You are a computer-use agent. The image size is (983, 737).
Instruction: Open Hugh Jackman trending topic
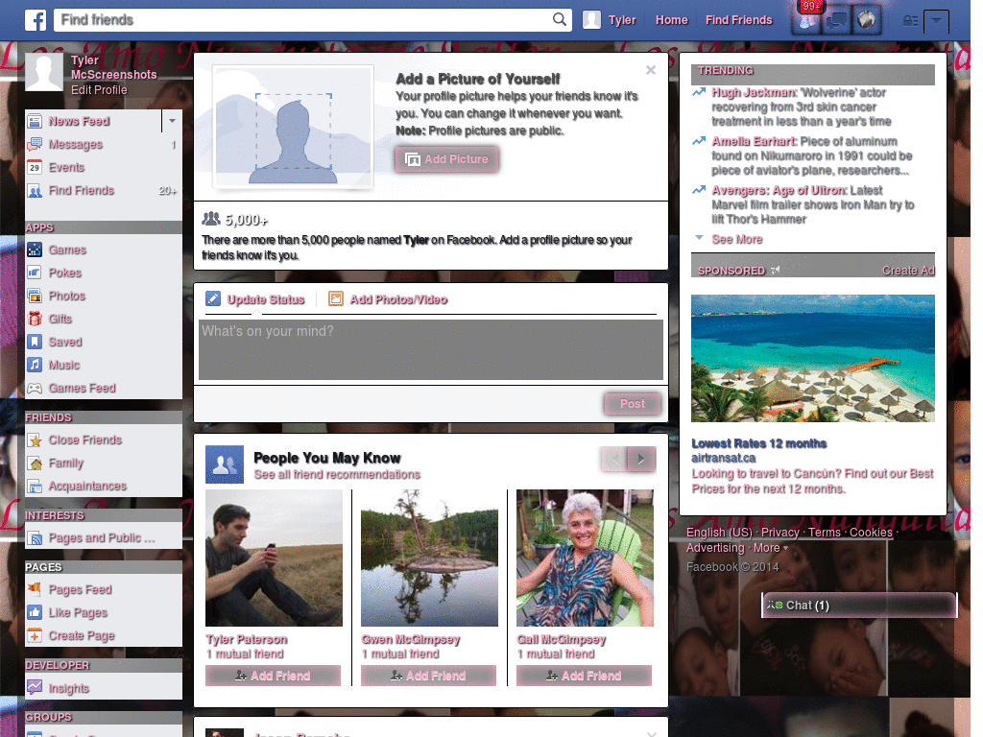[755, 93]
